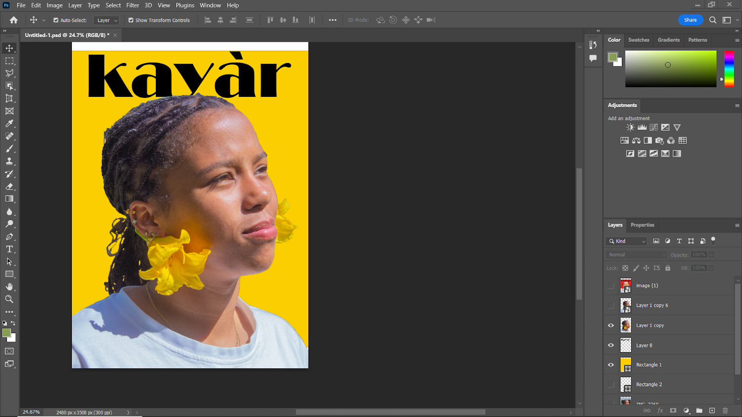This screenshot has width=742, height=417.
Task: Select the Rectangular Marquee tool
Action: click(9, 61)
